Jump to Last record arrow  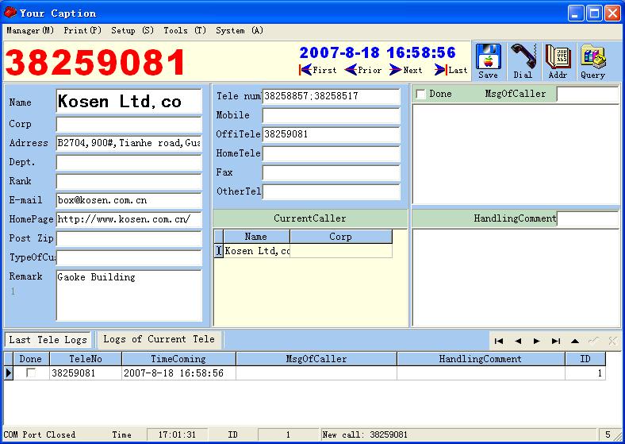451,70
